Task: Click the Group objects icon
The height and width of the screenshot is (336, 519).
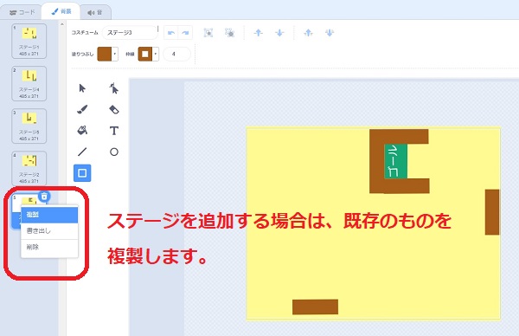Action: click(208, 32)
